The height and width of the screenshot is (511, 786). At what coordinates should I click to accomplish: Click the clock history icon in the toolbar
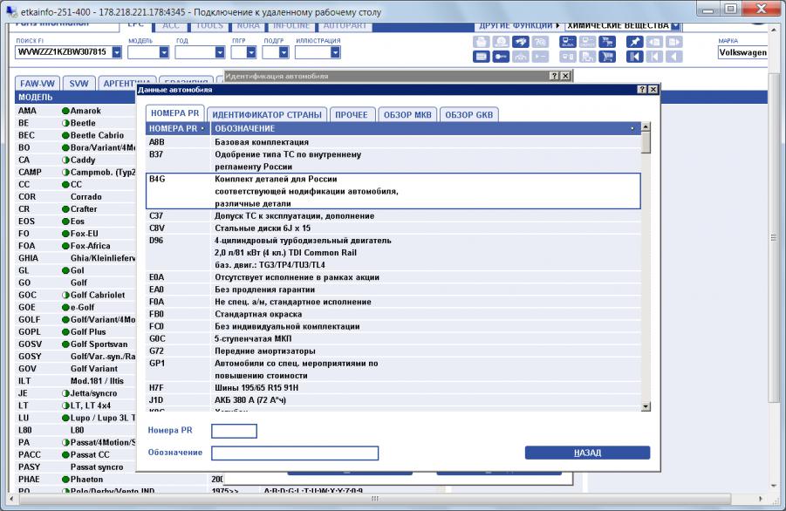coord(501,42)
